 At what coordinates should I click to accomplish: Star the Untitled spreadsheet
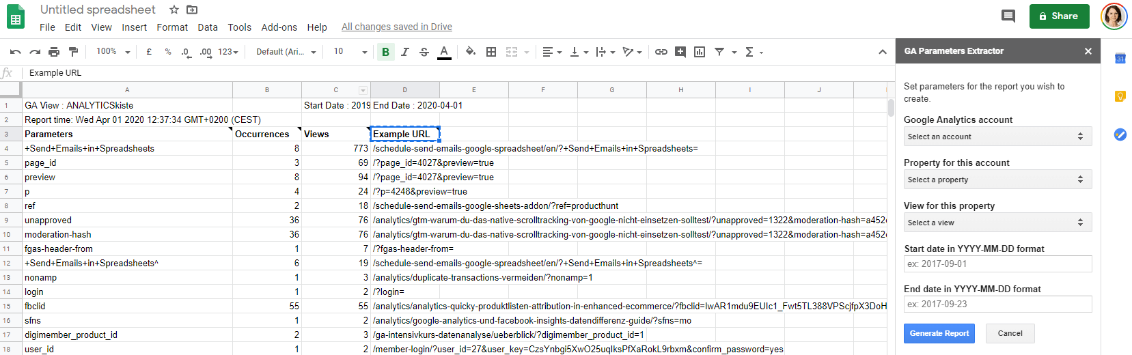[174, 10]
